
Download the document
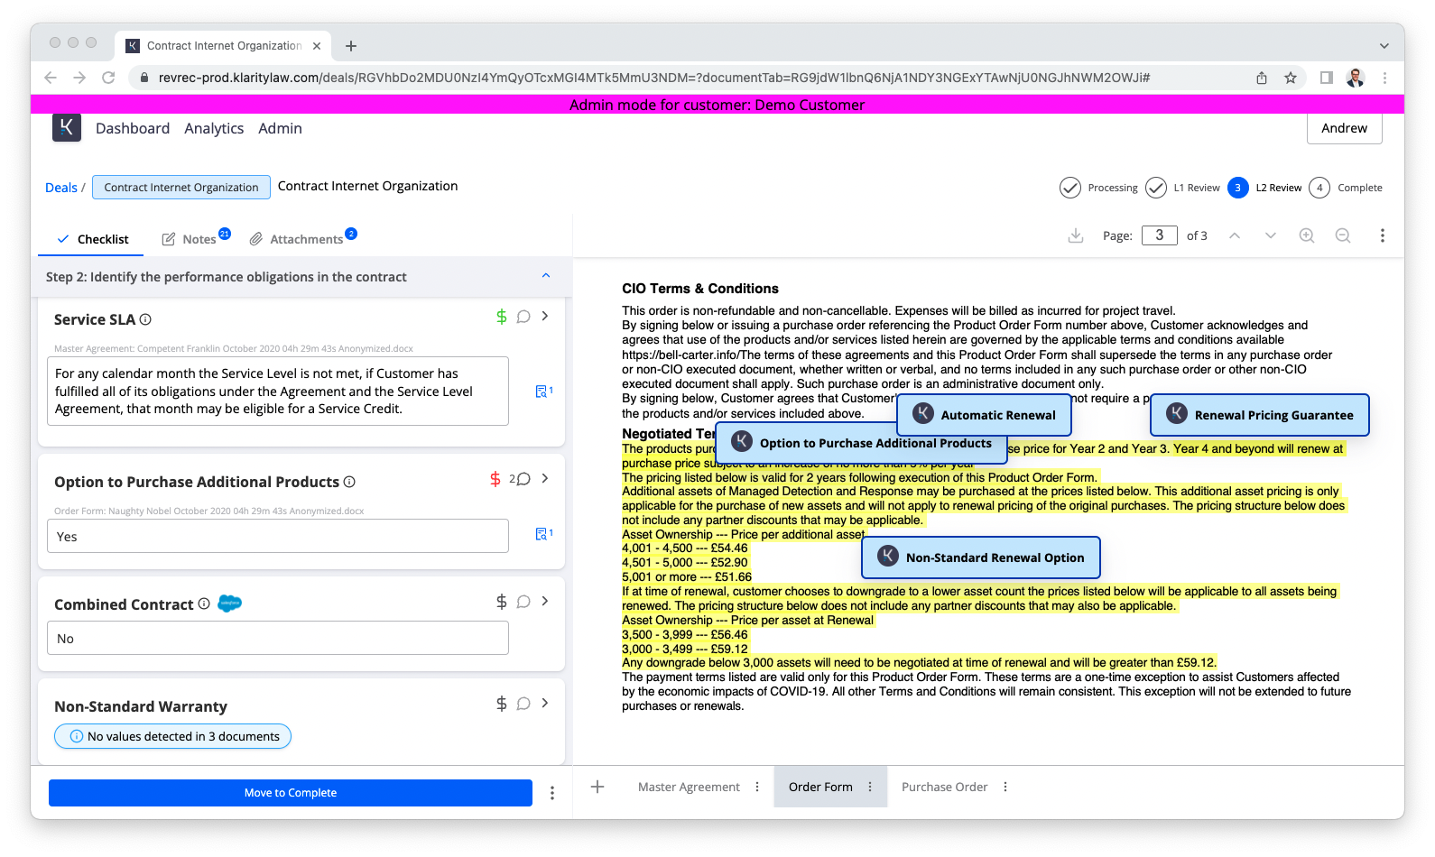tap(1076, 235)
